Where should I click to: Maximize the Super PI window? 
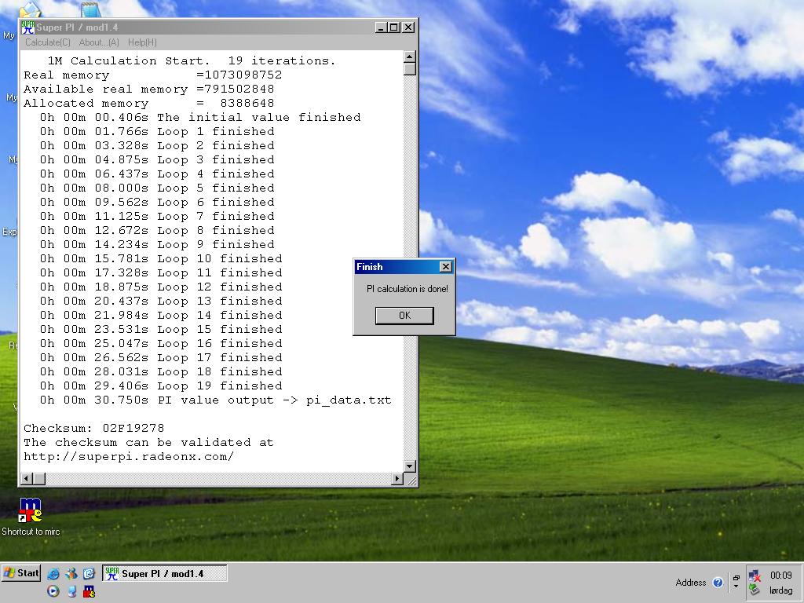(x=394, y=27)
